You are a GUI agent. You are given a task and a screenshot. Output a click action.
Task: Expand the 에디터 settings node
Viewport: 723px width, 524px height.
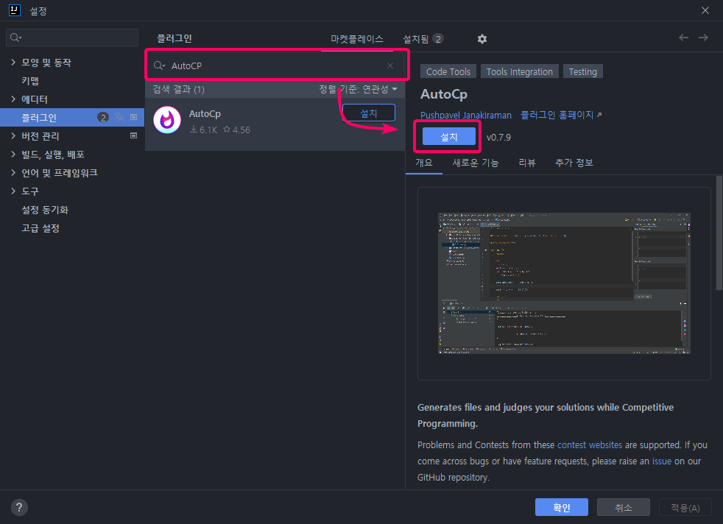pos(13,99)
